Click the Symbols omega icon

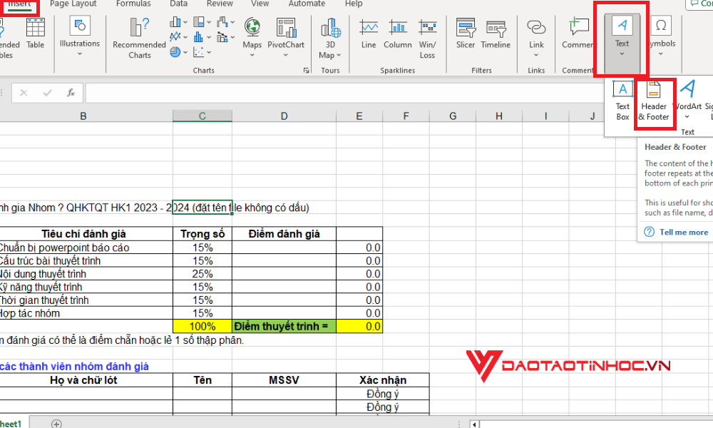coord(661,26)
